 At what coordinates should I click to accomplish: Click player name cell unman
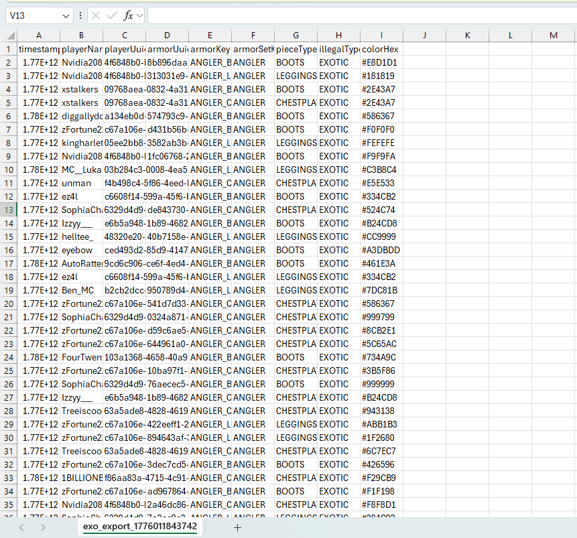81,183
